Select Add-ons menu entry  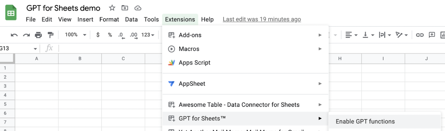pos(245,35)
